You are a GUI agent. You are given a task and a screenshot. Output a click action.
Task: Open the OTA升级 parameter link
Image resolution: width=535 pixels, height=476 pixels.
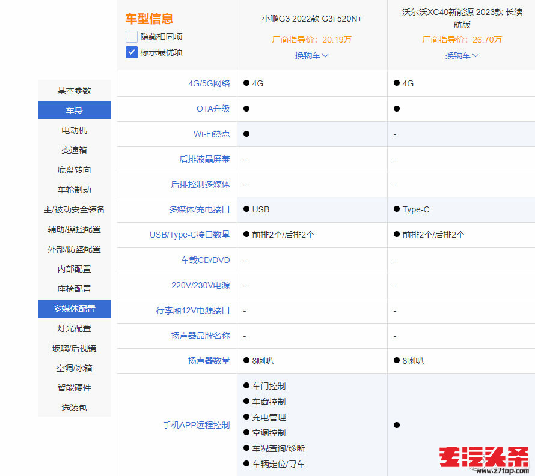pyautogui.click(x=213, y=109)
